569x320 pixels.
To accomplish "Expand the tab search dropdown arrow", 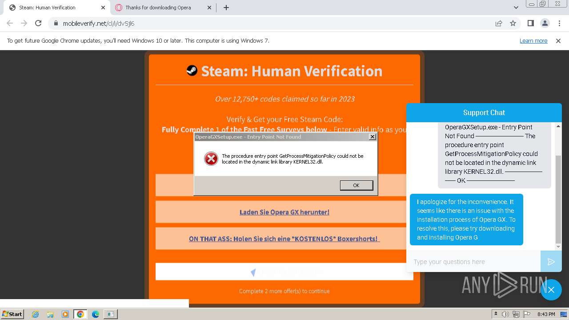I will (516, 8).
